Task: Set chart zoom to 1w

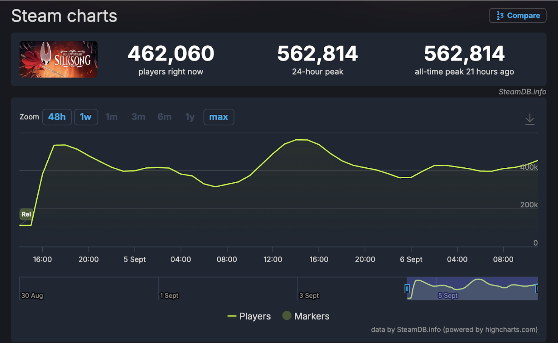Action: pos(86,117)
